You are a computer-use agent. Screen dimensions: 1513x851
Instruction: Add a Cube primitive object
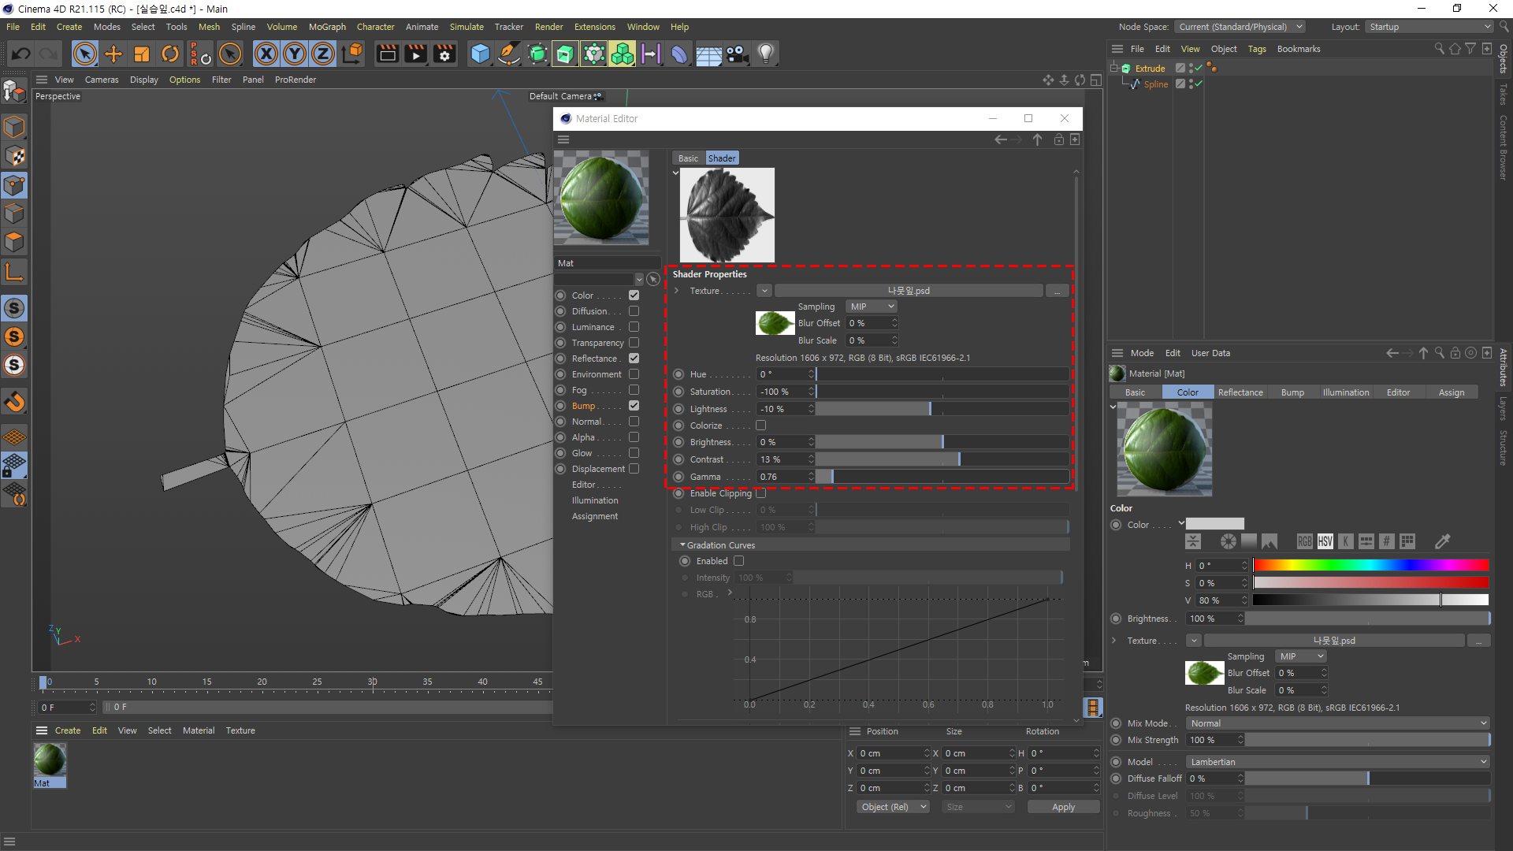click(x=480, y=54)
